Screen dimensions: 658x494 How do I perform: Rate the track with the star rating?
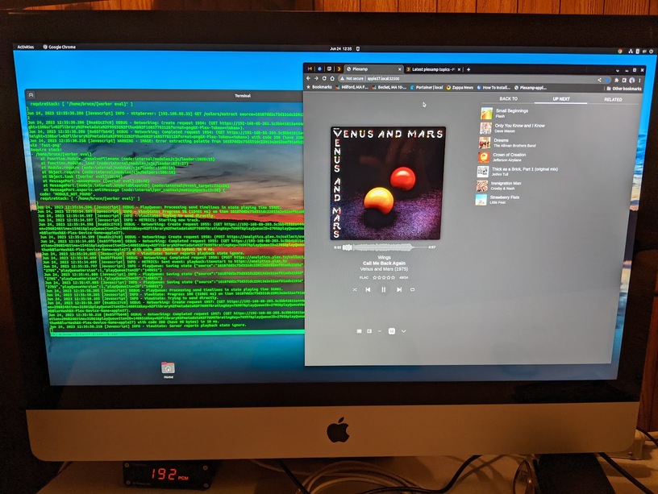[384, 277]
